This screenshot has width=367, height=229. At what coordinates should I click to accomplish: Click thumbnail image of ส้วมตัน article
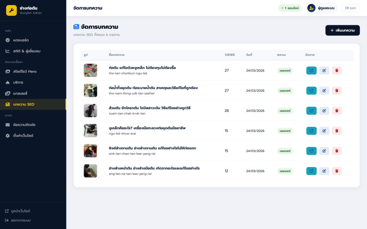[x=90, y=111]
